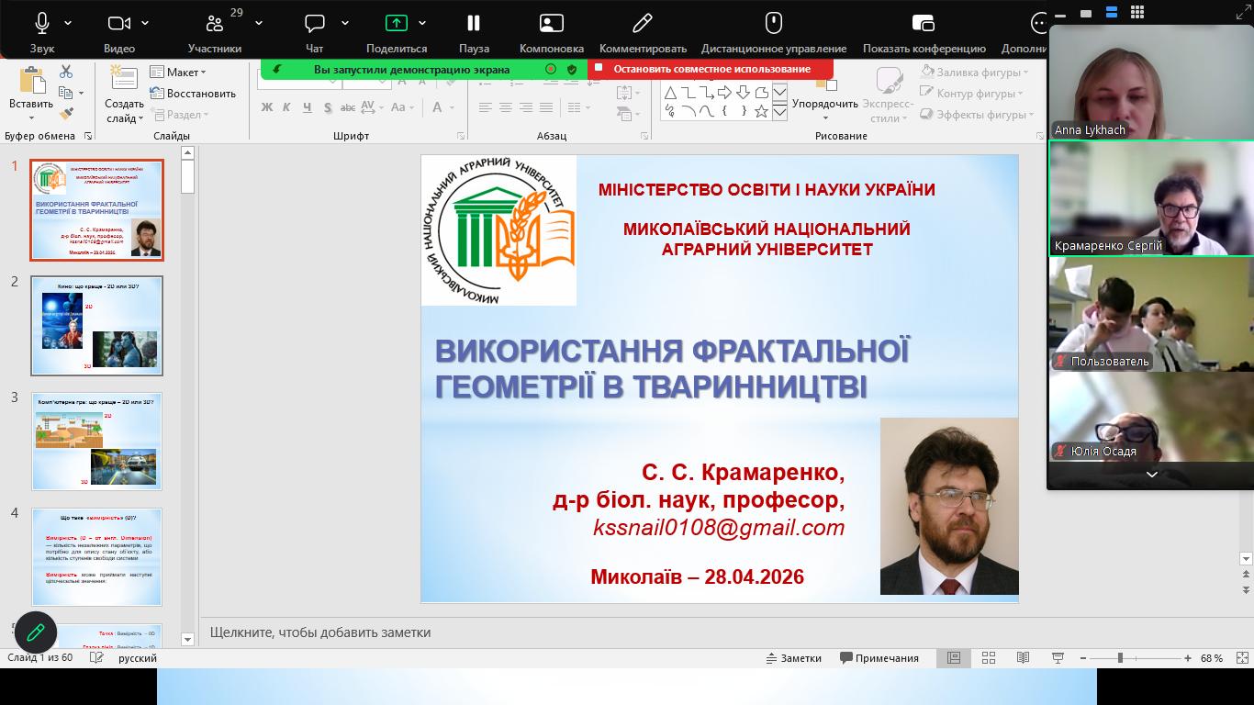The image size is (1254, 705).
Task: Open Контур фигуры shape outline menu
Action: pyautogui.click(x=971, y=93)
